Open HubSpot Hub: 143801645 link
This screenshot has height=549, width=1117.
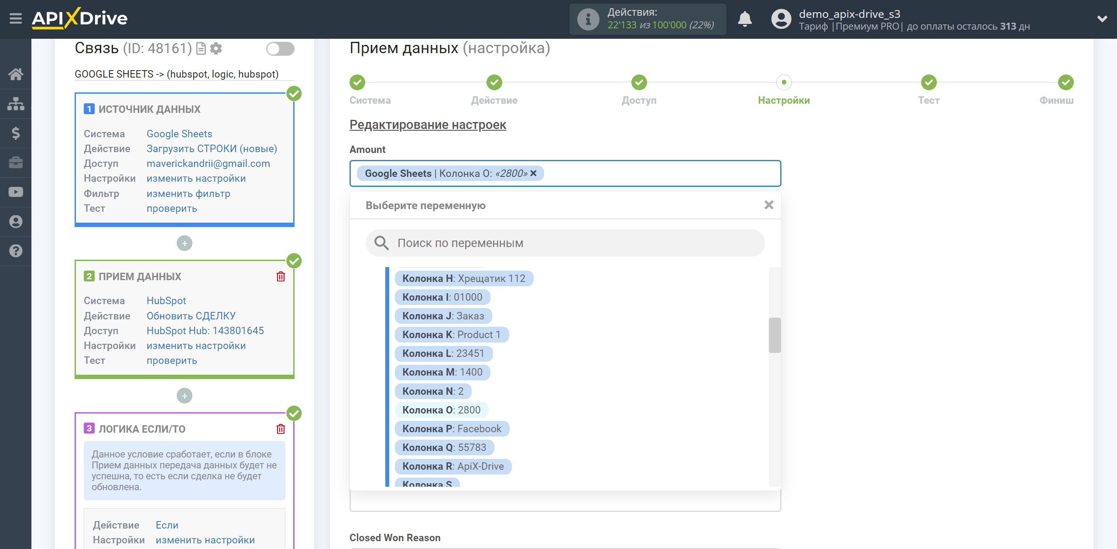(x=205, y=331)
